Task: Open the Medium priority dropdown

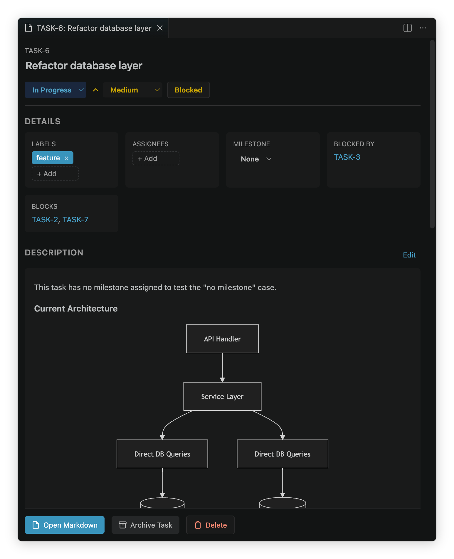Action: pyautogui.click(x=132, y=90)
